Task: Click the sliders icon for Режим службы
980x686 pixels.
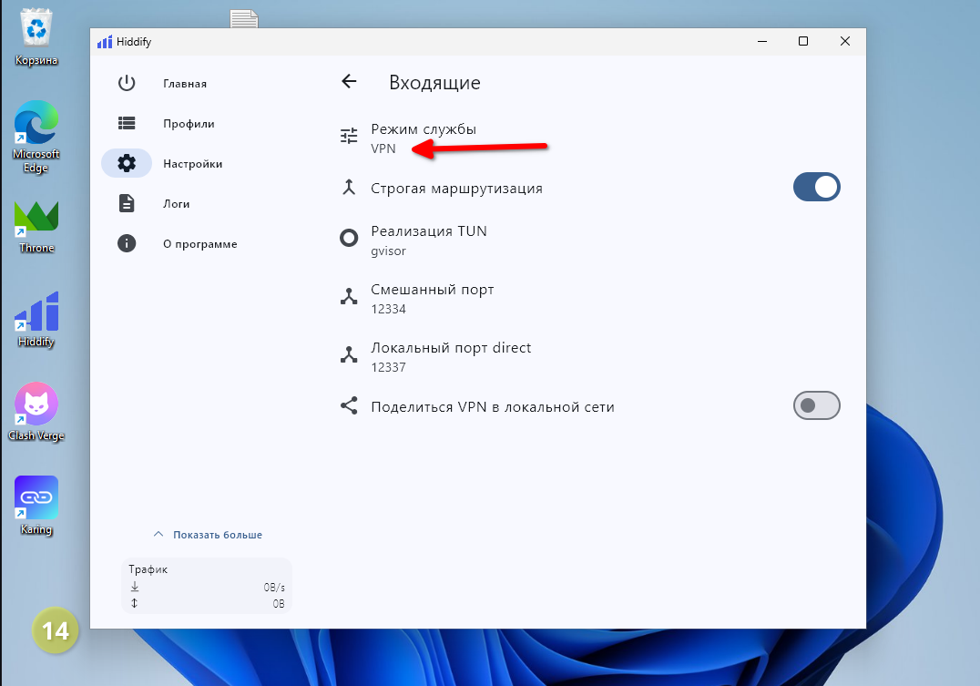Action: pyautogui.click(x=349, y=136)
